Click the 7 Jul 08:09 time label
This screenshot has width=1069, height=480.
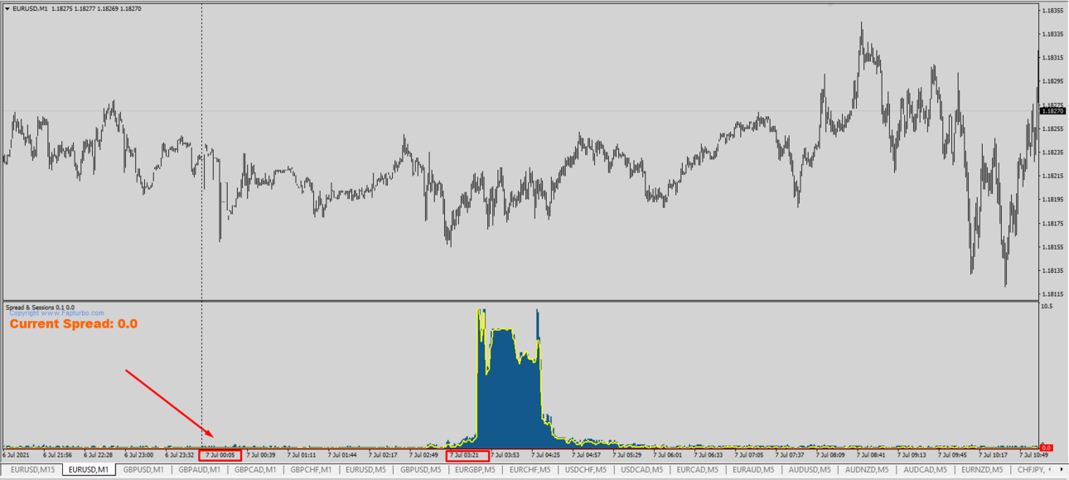tap(830, 455)
